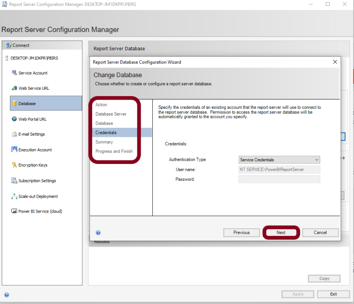Go back with the Previous button
This screenshot has width=354, height=304.
(241, 232)
